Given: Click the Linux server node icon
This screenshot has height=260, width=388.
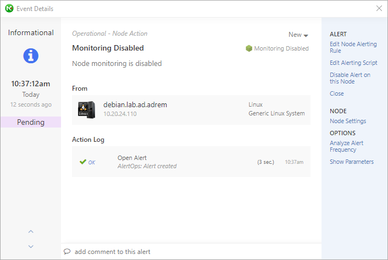Looking at the screenshot, I should click(87, 110).
